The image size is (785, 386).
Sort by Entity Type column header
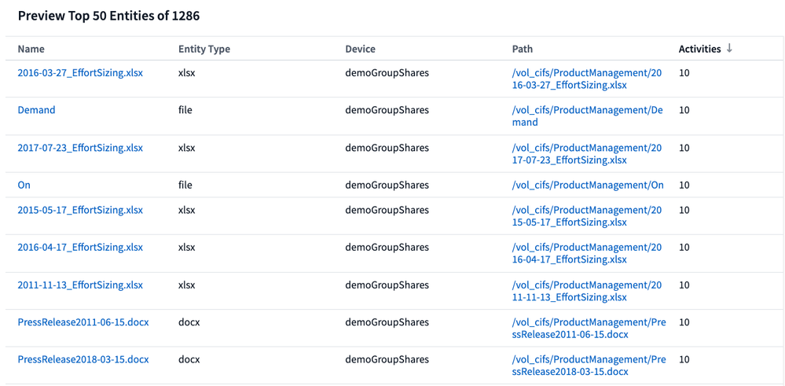pos(204,49)
